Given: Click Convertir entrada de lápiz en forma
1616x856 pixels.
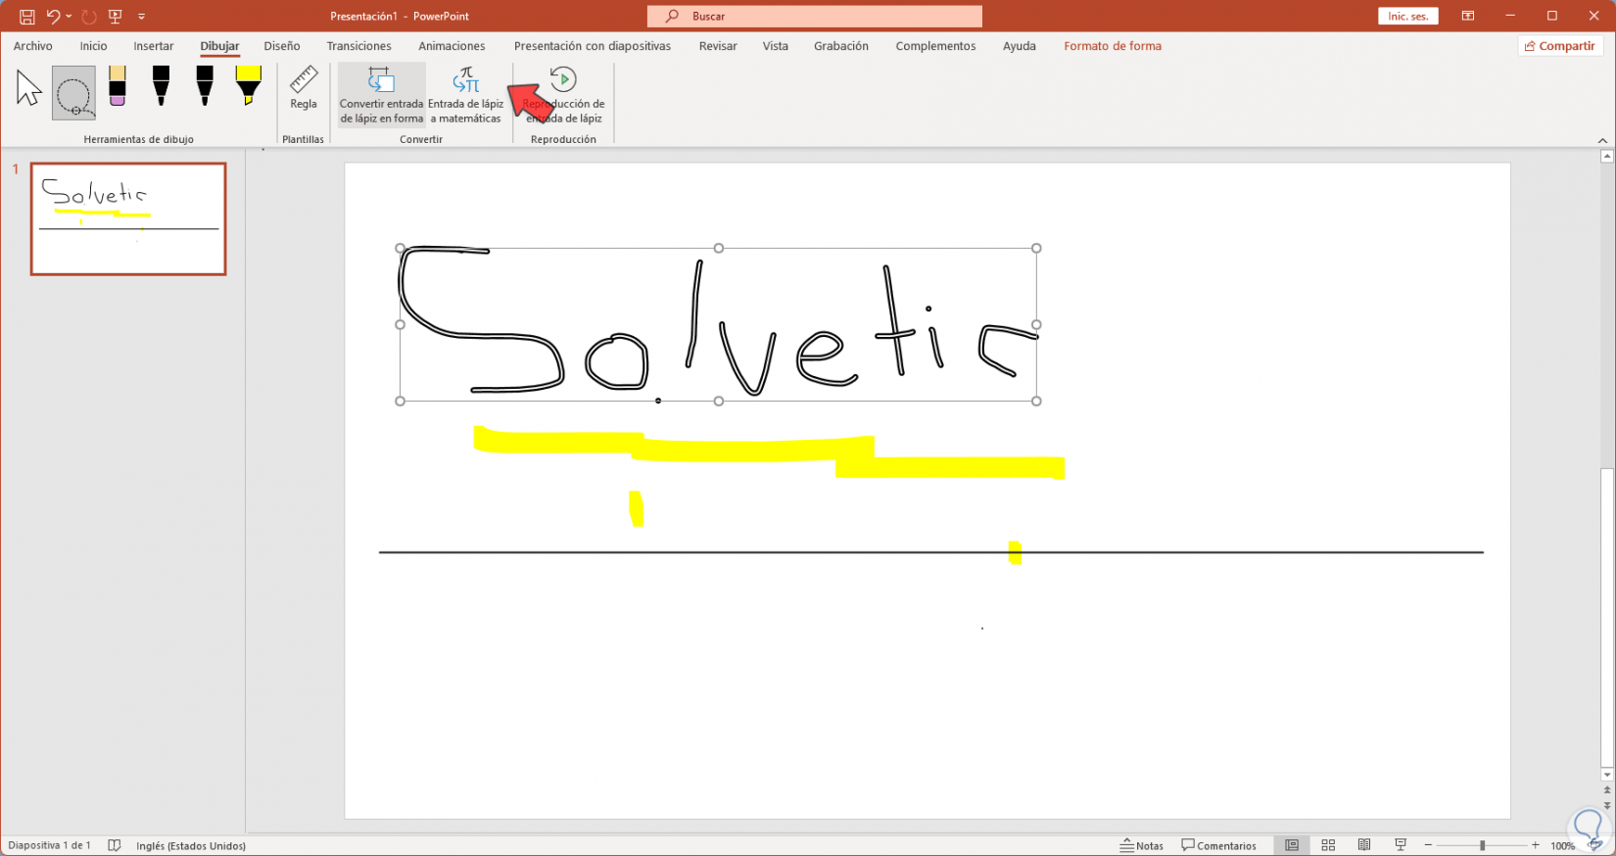Looking at the screenshot, I should click(x=382, y=95).
